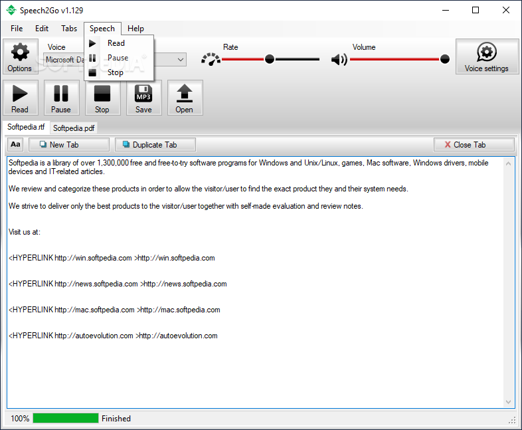Click the window resize grip corner
The image size is (522, 430).
(x=512, y=421)
